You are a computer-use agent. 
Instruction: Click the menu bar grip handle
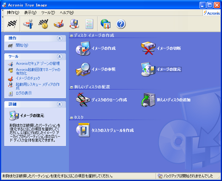tap(2, 13)
